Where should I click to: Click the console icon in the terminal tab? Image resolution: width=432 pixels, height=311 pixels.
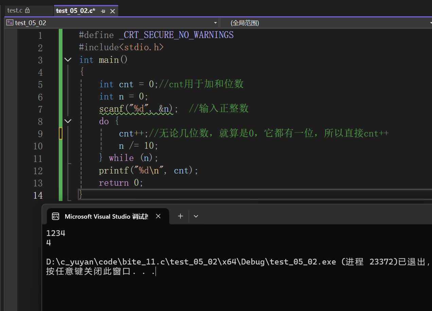coord(55,216)
